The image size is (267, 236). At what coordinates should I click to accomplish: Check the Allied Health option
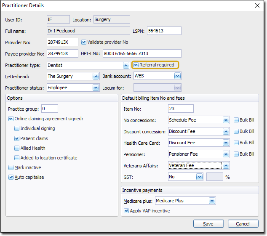pyautogui.click(x=17, y=148)
